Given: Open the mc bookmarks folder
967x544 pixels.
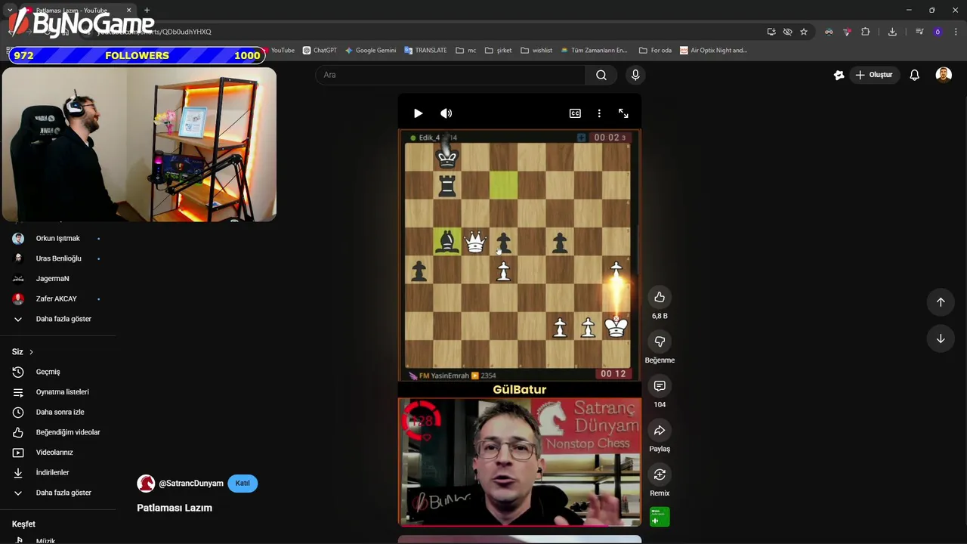Looking at the screenshot, I should pyautogui.click(x=466, y=51).
